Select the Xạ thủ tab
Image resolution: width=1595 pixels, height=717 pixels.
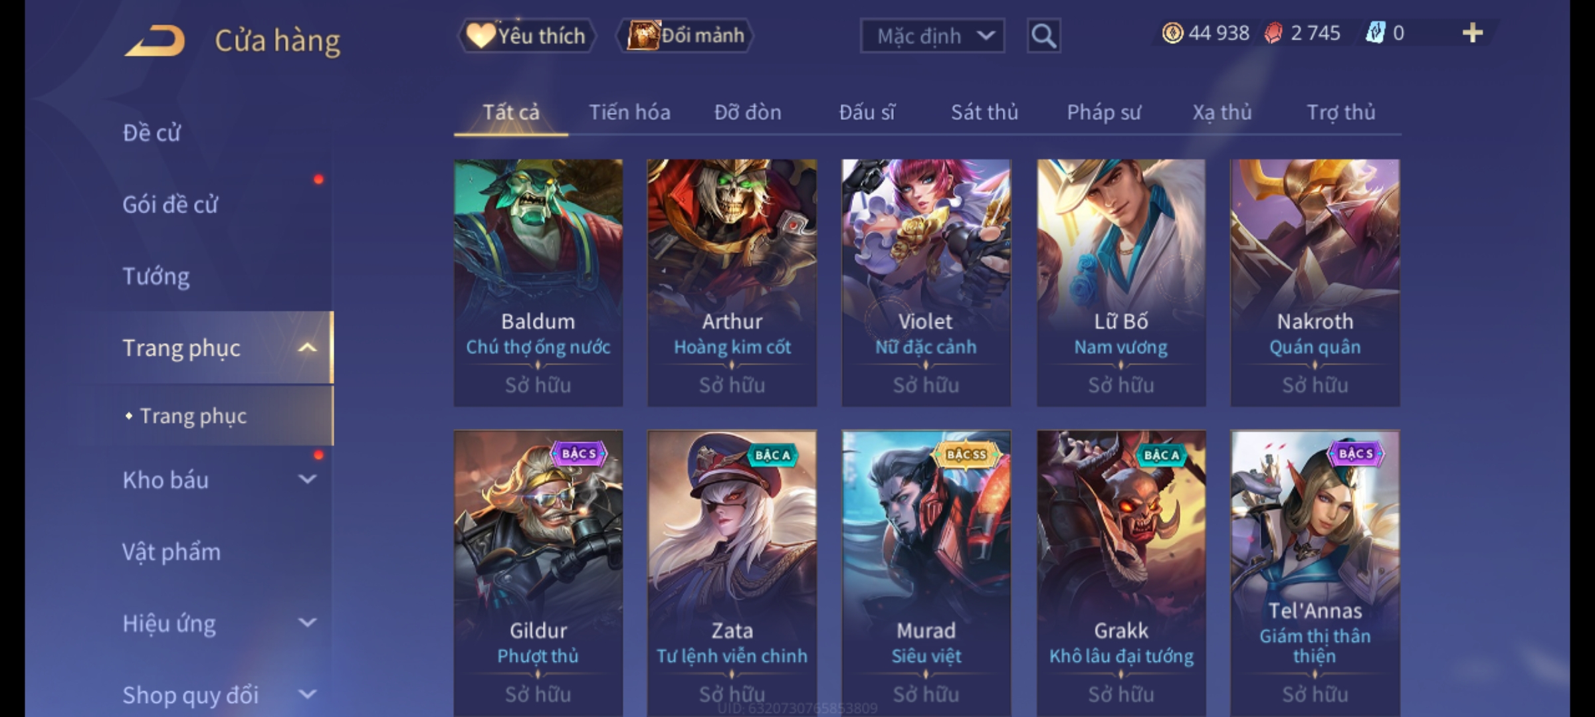pyautogui.click(x=1222, y=112)
